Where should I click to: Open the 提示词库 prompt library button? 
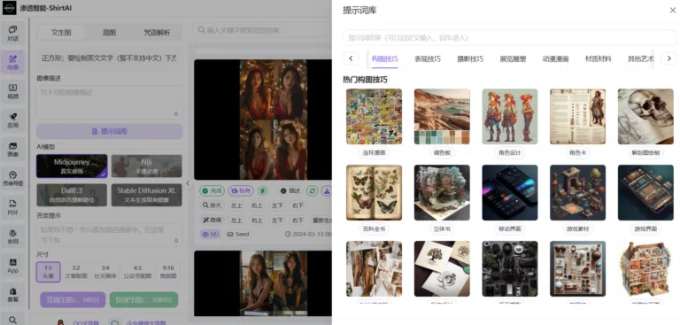coord(109,131)
